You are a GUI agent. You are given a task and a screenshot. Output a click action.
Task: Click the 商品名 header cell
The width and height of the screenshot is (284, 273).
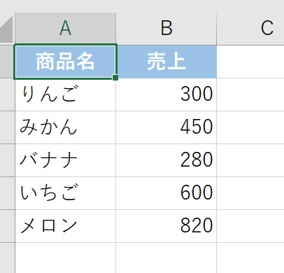66,62
